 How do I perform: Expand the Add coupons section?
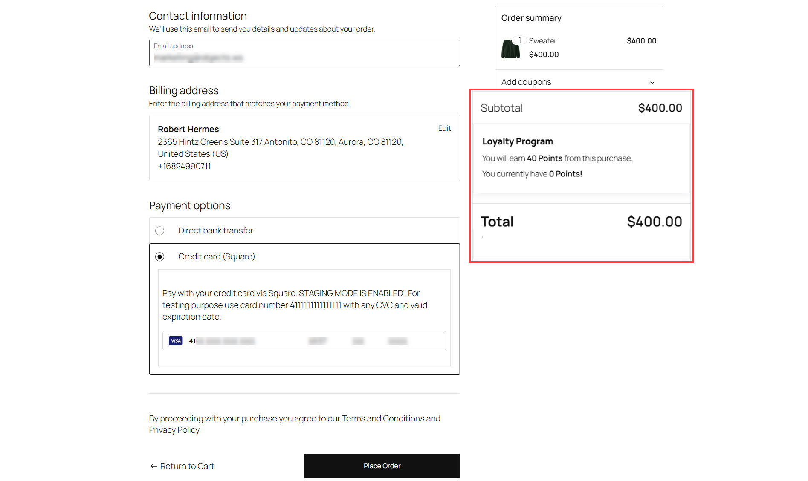[x=526, y=82]
